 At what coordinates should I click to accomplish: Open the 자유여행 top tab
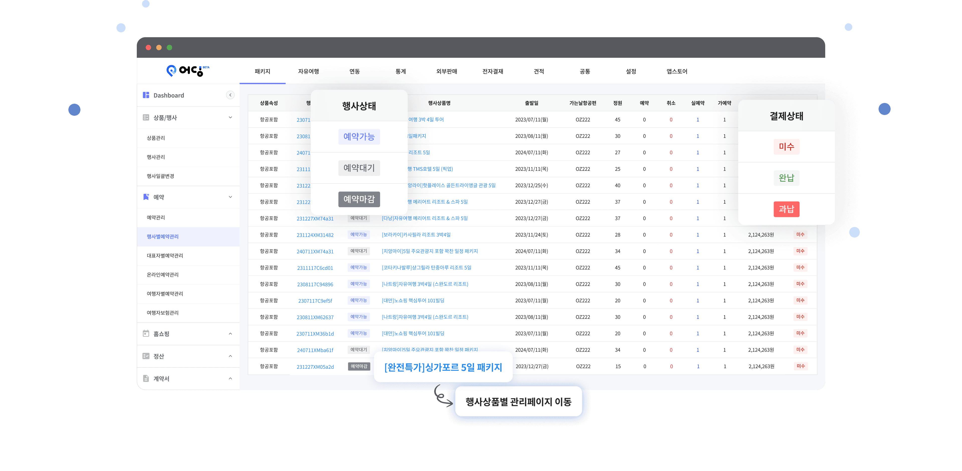[x=308, y=71]
